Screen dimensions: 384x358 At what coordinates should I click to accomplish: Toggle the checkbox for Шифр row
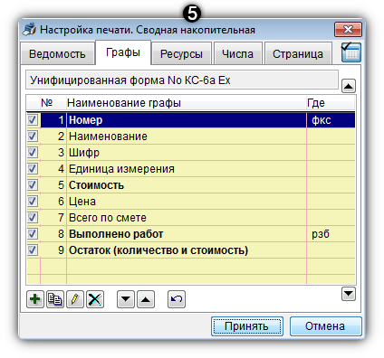[x=33, y=153]
